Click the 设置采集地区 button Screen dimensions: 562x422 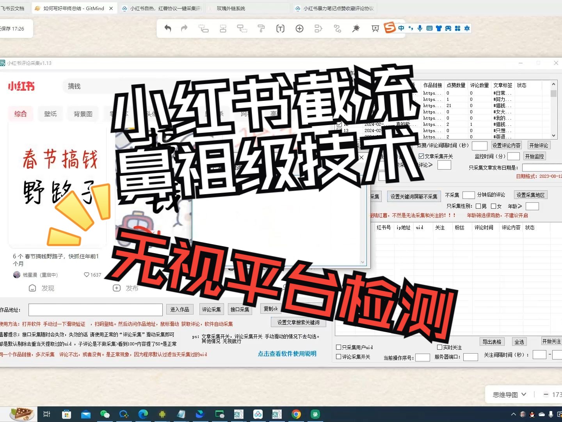531,195
